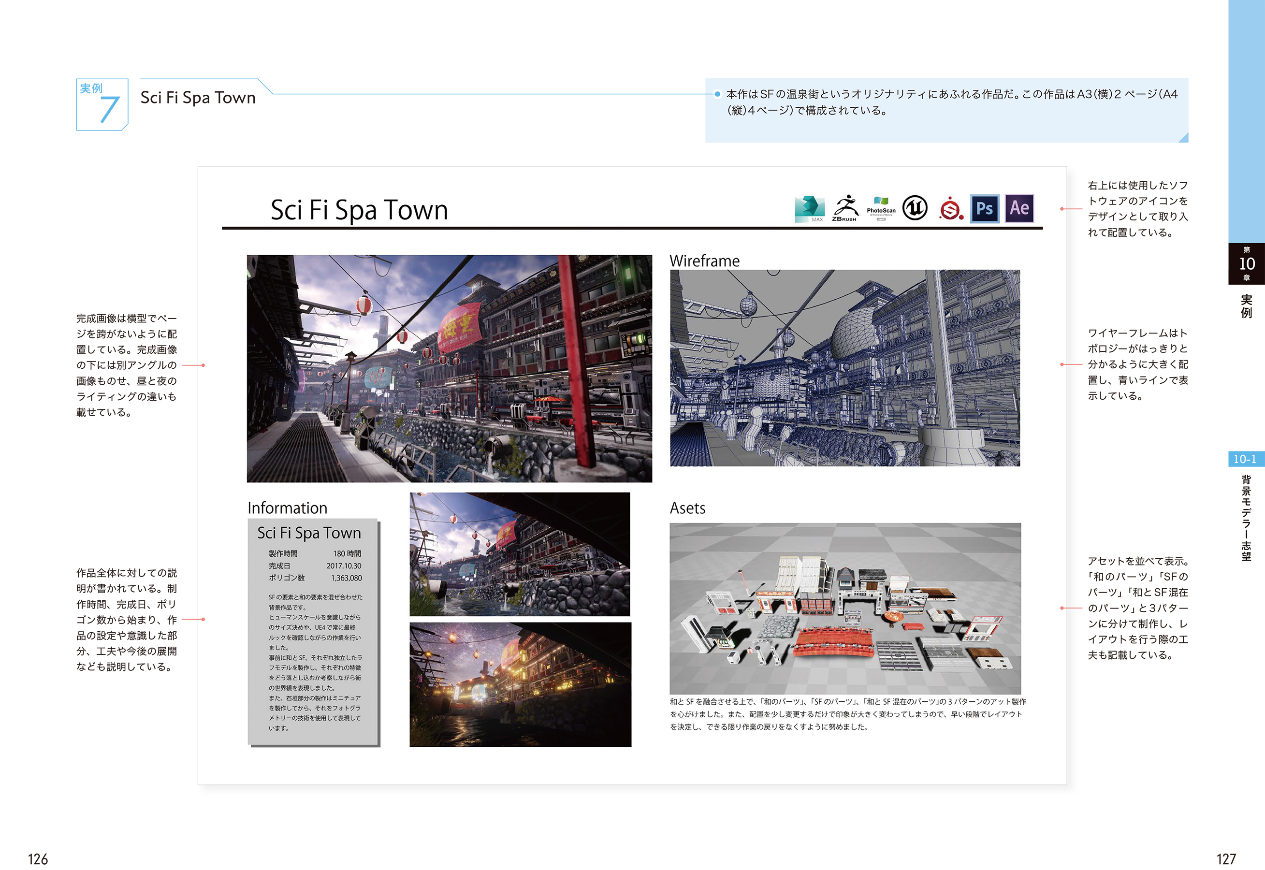Viewport: 1265px width, 870px height.
Task: Click the Asets section heading
Action: pyautogui.click(x=687, y=508)
